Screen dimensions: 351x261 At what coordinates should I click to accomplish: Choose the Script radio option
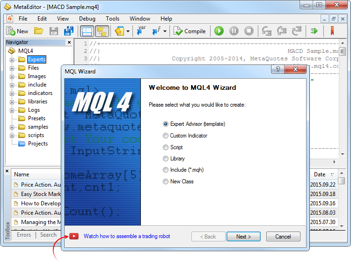[166, 147]
